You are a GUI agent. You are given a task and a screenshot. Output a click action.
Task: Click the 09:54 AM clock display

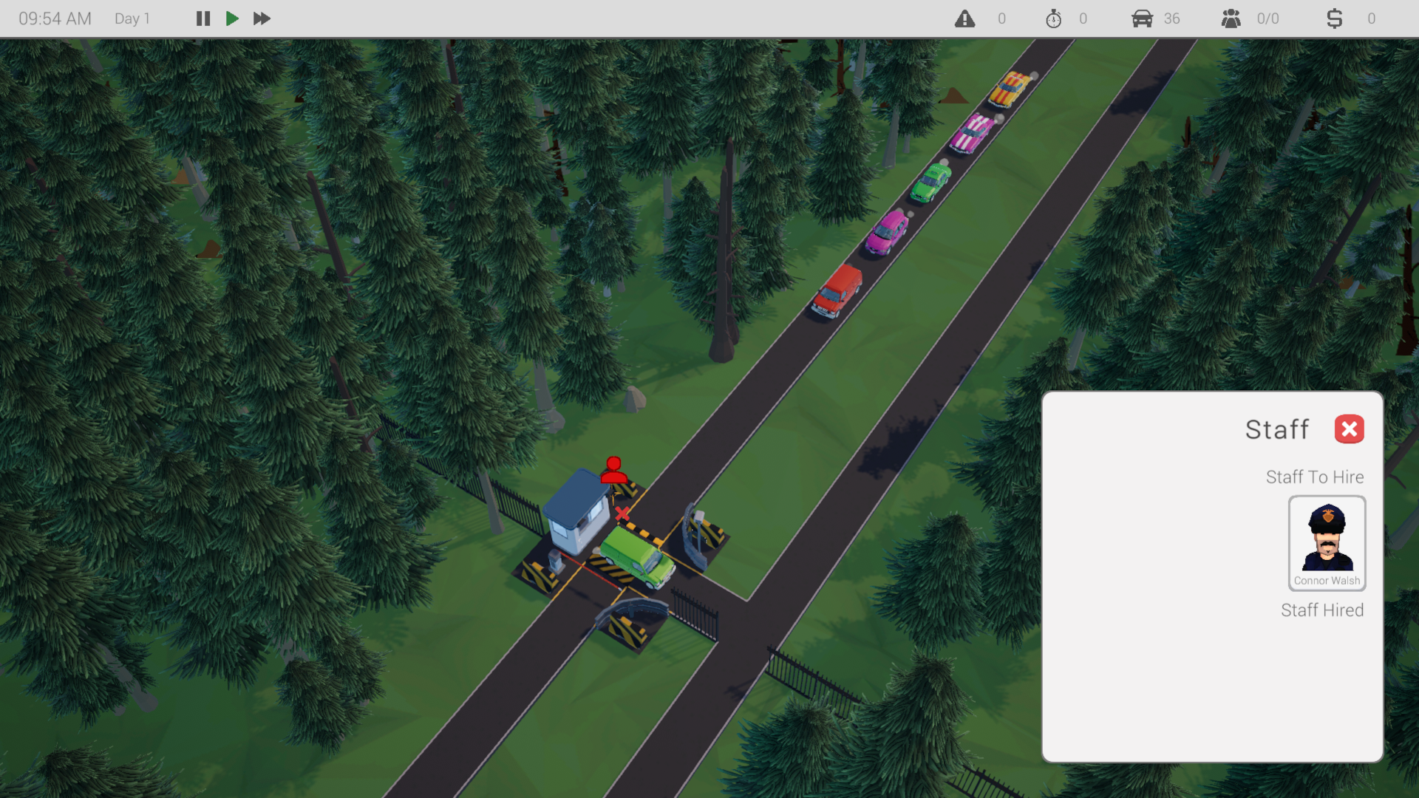[x=54, y=18]
